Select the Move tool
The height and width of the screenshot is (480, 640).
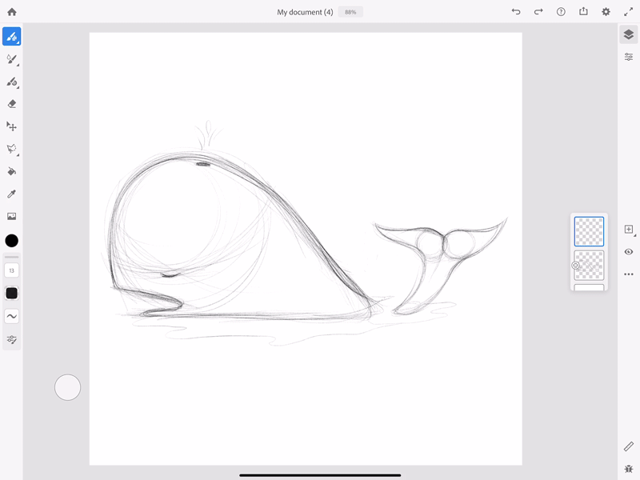point(11,126)
